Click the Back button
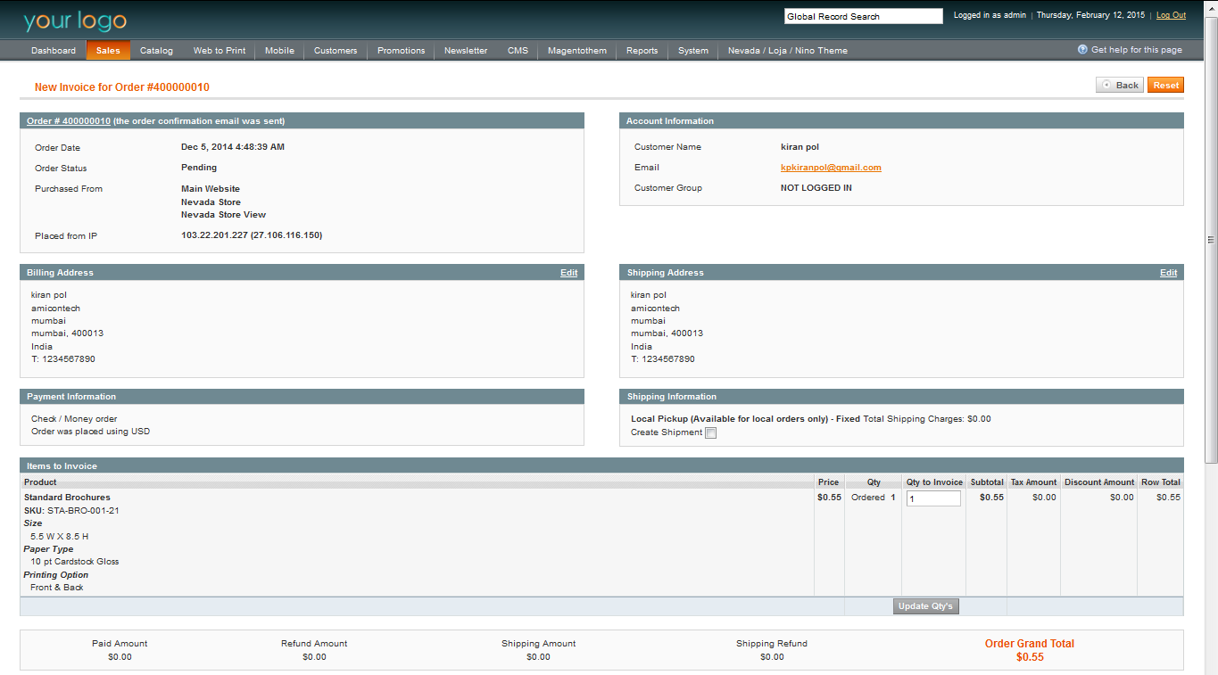This screenshot has width=1218, height=675. coord(1120,85)
